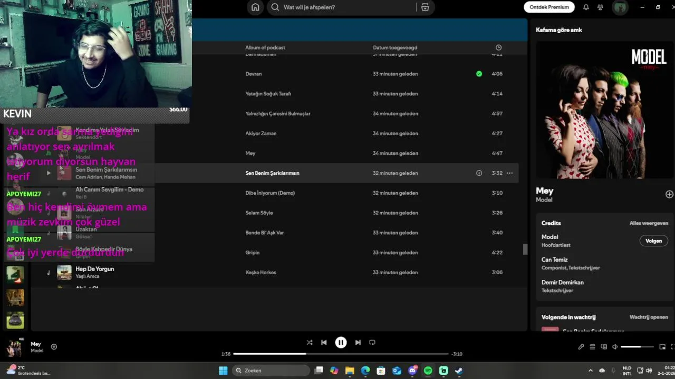675x379 pixels.
Task: Switch to Spotify taskbar icon
Action: click(428, 371)
